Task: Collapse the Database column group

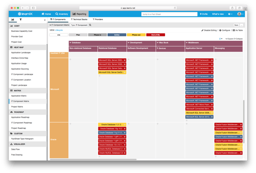Action: point(70,43)
